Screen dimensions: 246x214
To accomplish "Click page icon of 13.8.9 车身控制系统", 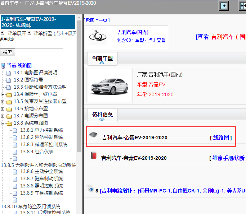I will (15, 193).
